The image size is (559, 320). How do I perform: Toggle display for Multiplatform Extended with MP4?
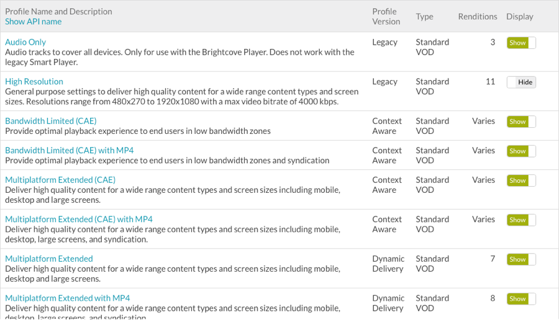coord(521,299)
